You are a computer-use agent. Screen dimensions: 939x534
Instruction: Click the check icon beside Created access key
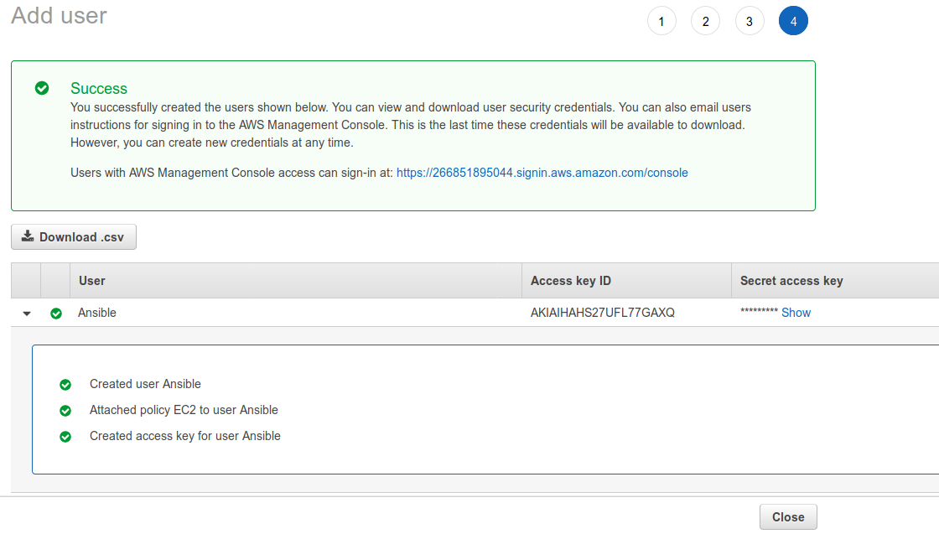(x=65, y=437)
